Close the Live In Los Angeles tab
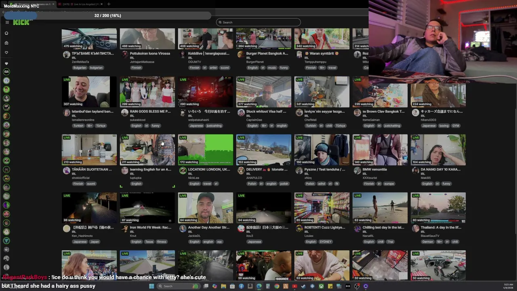This screenshot has width=517, height=291. tap(101, 4)
